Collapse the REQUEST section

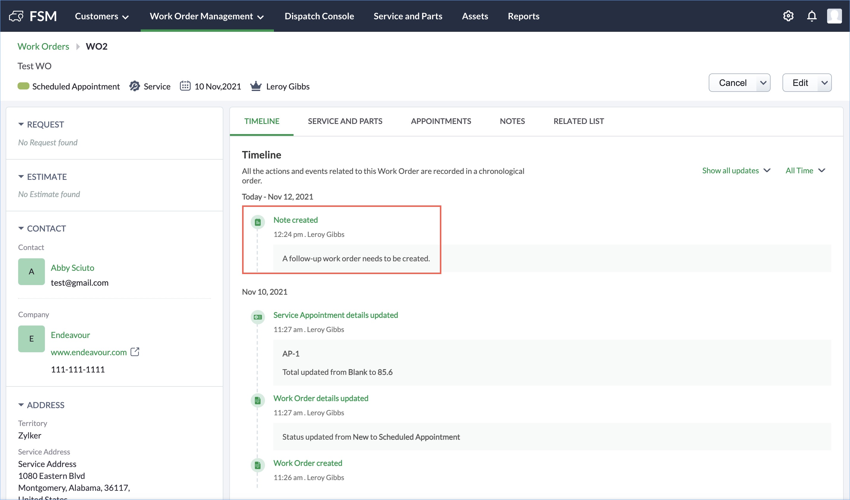click(x=21, y=125)
